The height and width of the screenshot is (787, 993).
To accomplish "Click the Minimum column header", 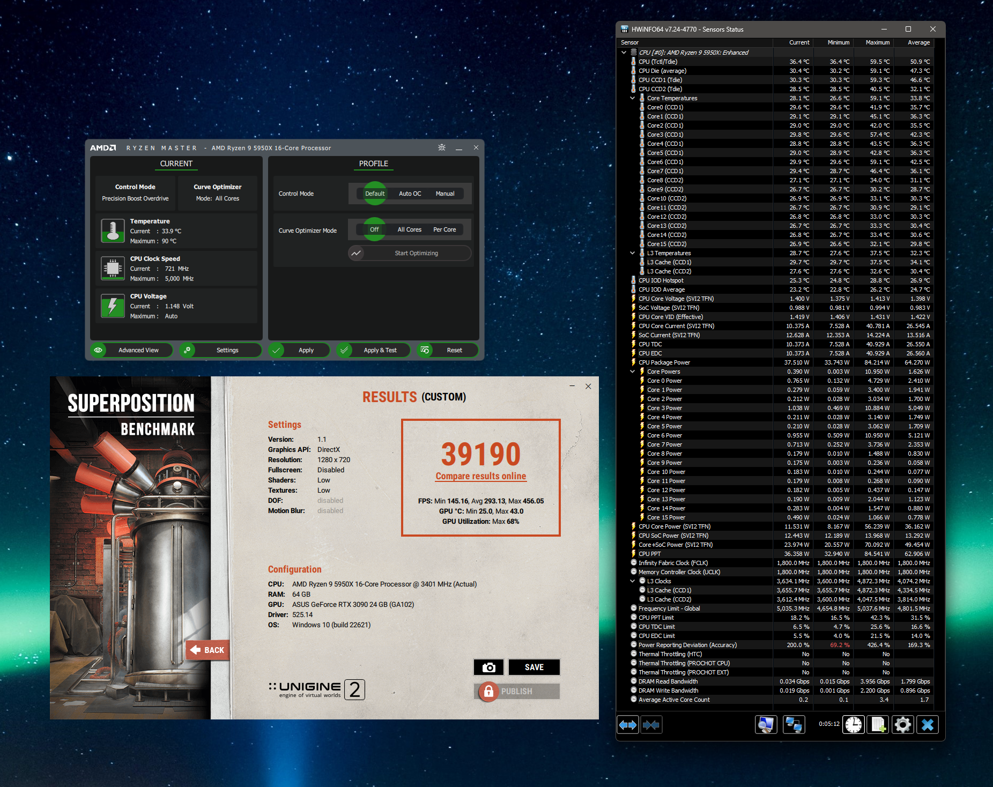I will (833, 42).
